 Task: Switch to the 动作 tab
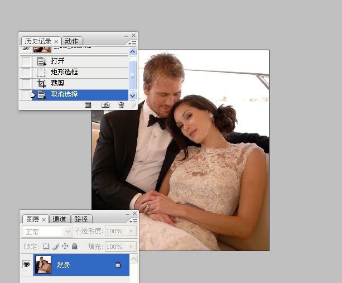pyautogui.click(x=71, y=41)
